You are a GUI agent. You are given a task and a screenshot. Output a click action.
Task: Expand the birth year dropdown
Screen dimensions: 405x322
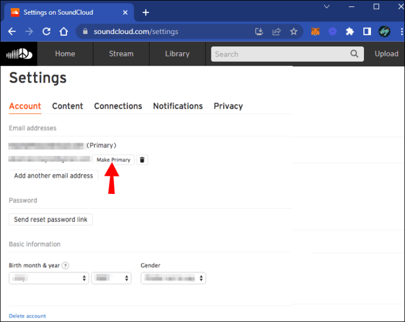pyautogui.click(x=111, y=278)
